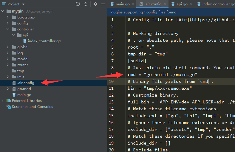This screenshot has height=152, width=235.
Task: Click the go.mod file icon
Action: 14,89
